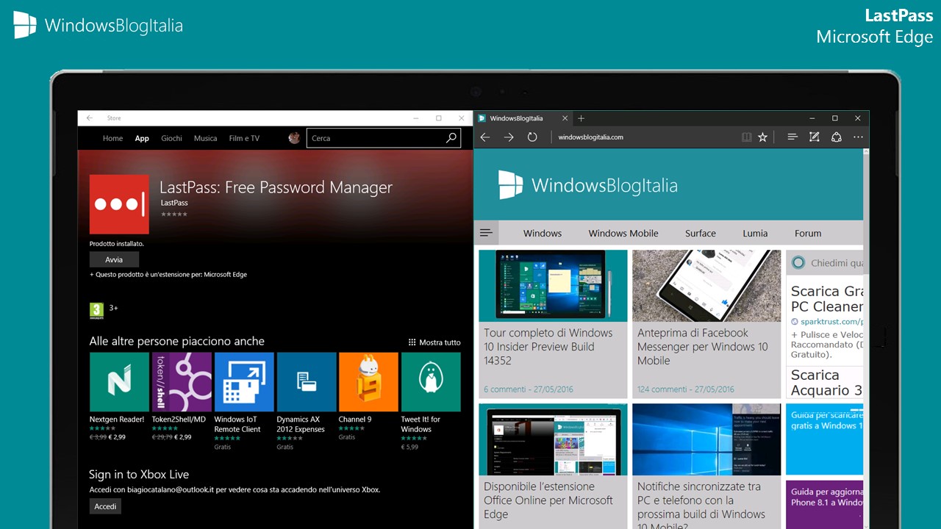Open Edge More actions ellipsis
The height and width of the screenshot is (529, 941).
(858, 137)
